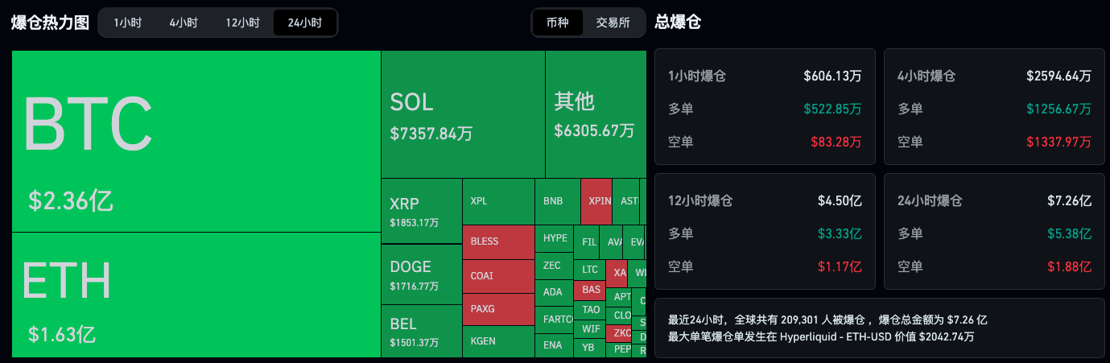The height and width of the screenshot is (363, 1110).
Task: Select the KGEN heatmap tile
Action: pos(498,341)
